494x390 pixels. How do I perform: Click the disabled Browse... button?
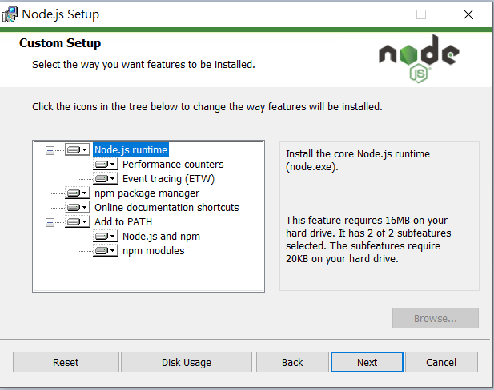coord(436,318)
